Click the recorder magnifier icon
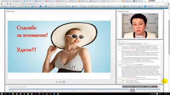The image size is (170, 95). coord(126,87)
